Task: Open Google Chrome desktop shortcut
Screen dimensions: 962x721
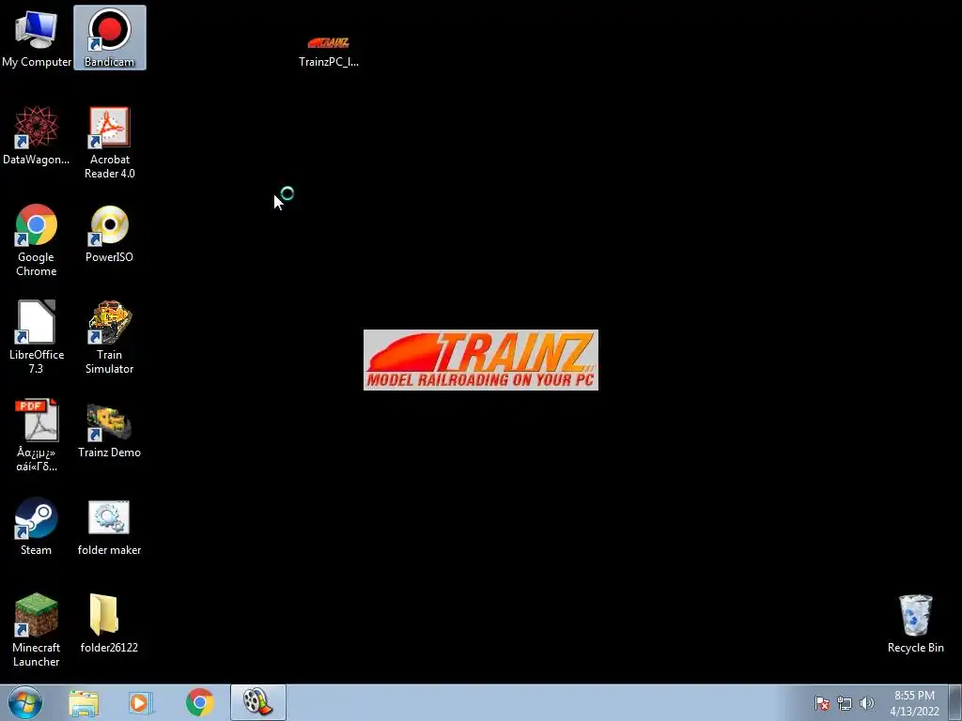Action: coord(37,239)
